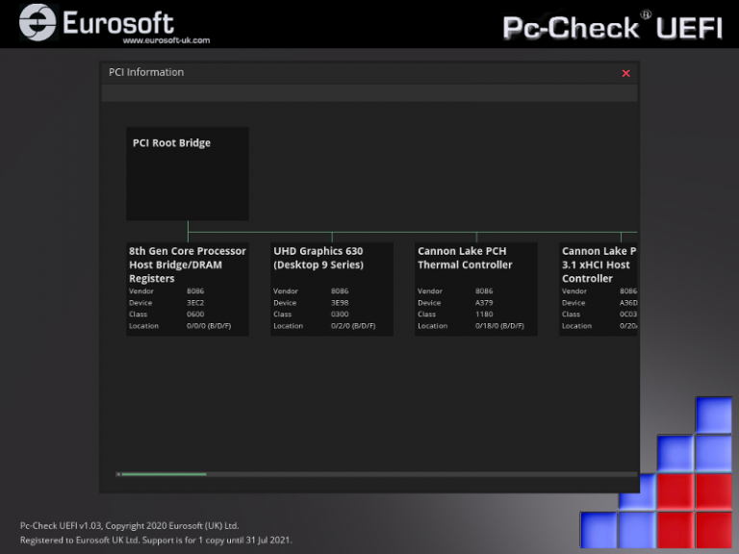Open 8th Gen Core Processor Host Bridge card
The image size is (739, 554).
click(x=188, y=289)
